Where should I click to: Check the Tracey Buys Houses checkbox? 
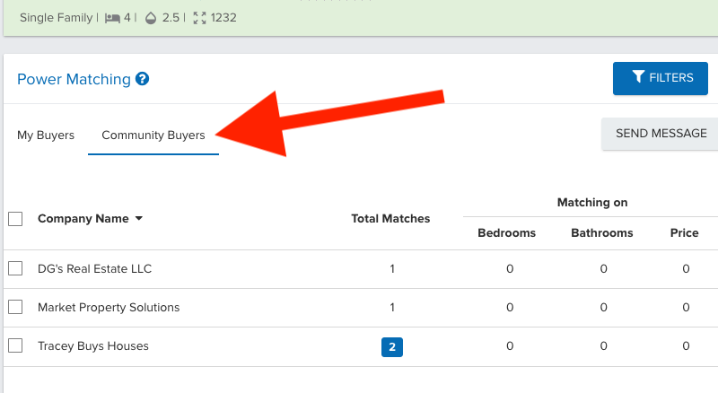(x=15, y=345)
